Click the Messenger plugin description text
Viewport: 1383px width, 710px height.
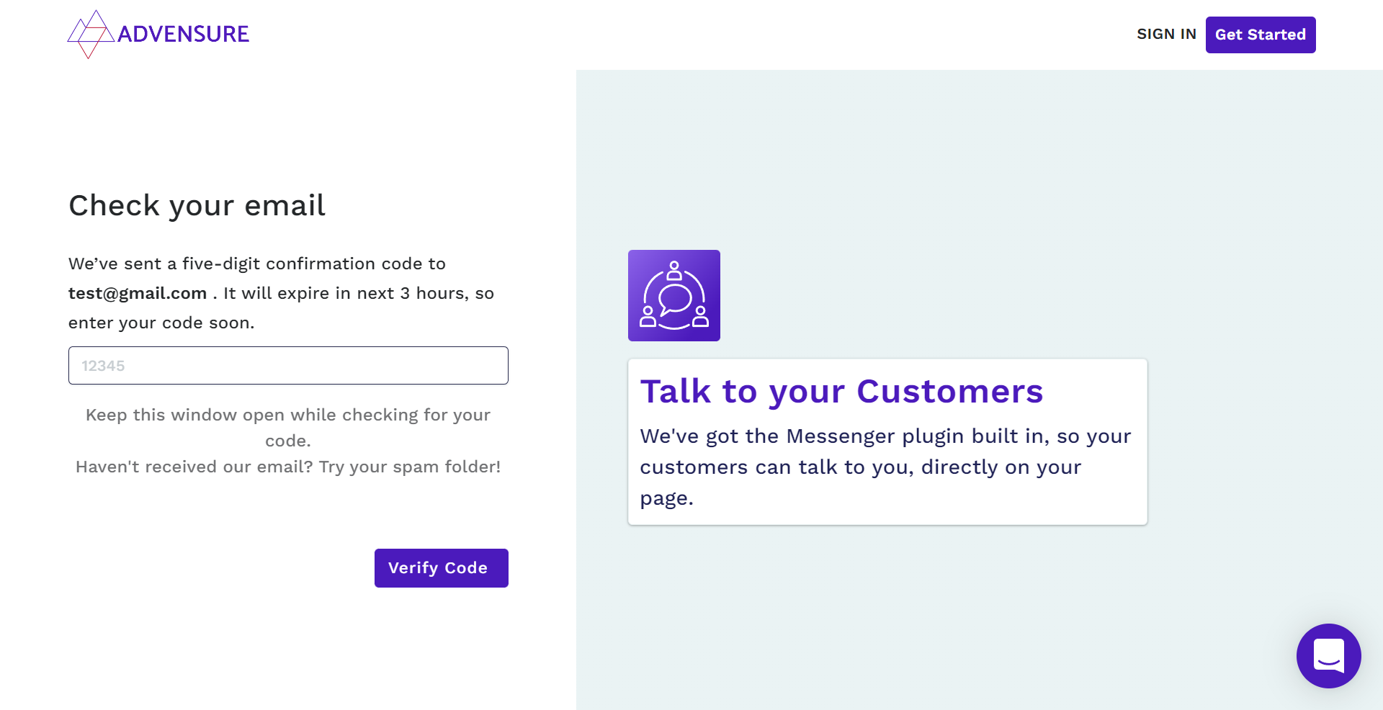pyautogui.click(x=885, y=467)
